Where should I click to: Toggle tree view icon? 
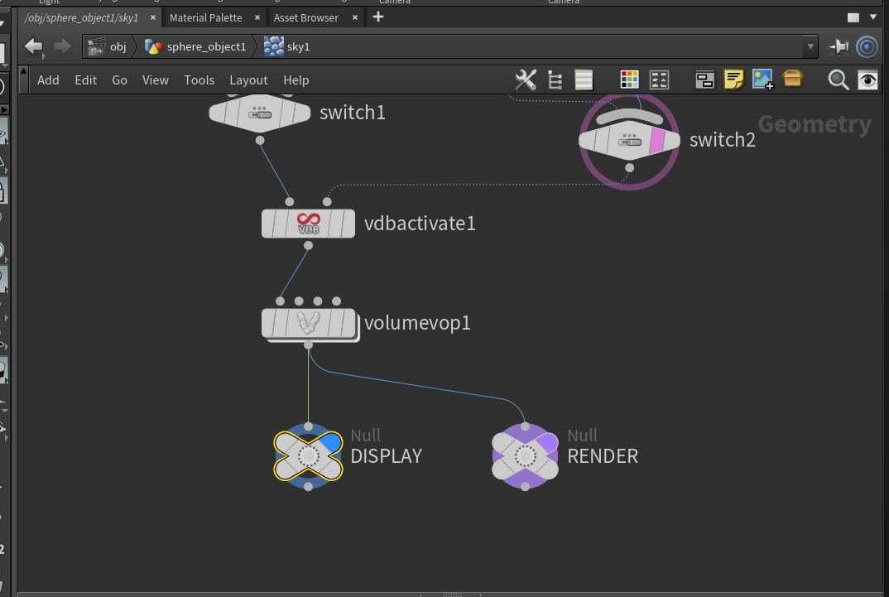coord(555,80)
